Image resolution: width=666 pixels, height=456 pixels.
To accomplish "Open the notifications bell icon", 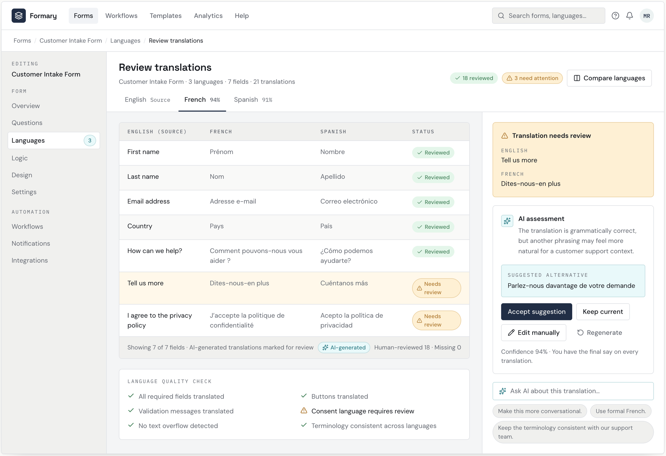I will click(629, 16).
